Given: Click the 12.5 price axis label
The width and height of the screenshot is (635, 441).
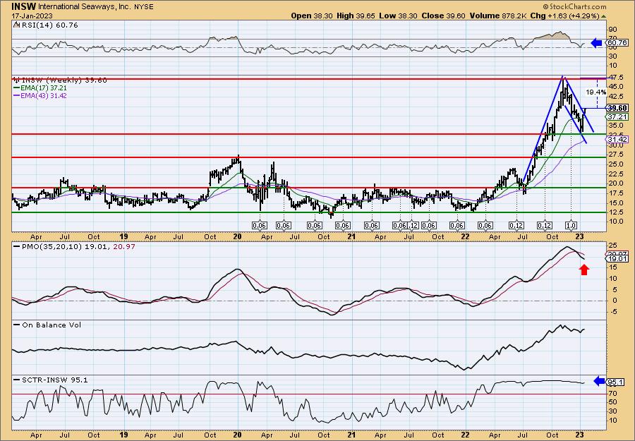Looking at the screenshot, I should point(615,212).
